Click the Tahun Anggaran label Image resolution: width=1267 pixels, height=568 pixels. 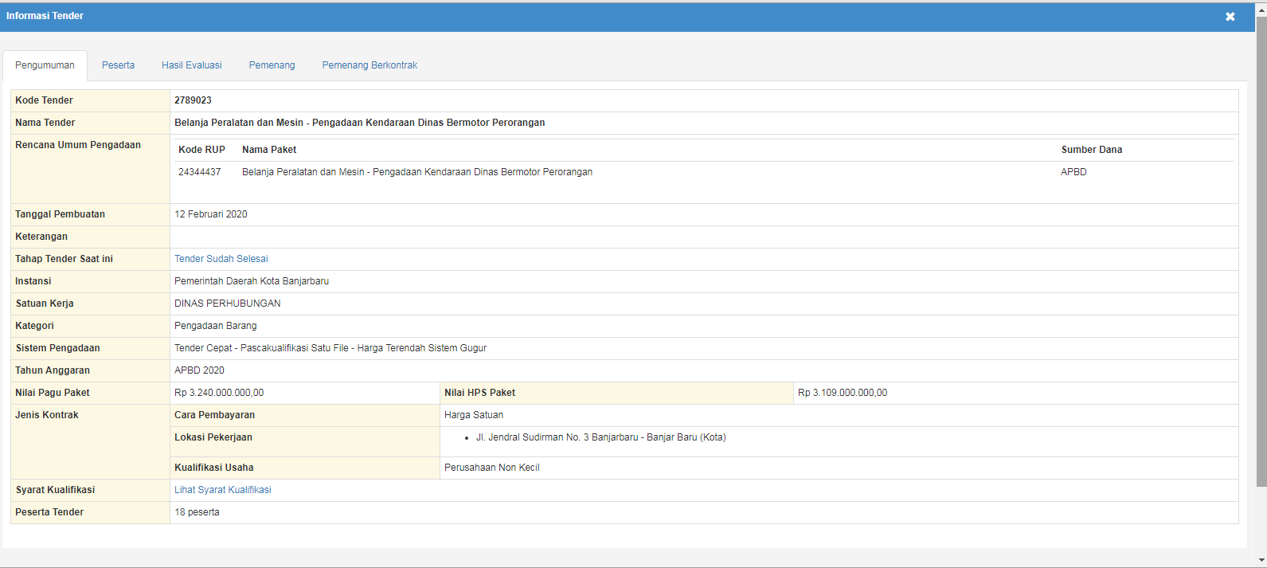coord(53,370)
